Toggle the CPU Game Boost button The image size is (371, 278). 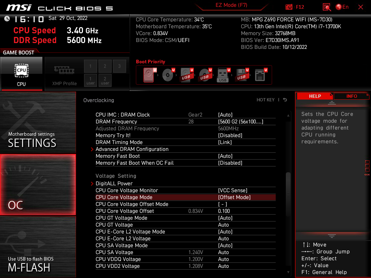pyautogui.click(x=21, y=73)
